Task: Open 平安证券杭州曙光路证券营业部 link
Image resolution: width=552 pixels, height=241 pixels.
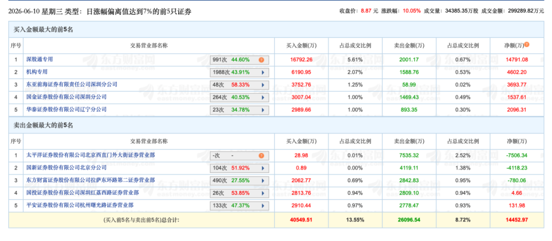Action: click(80, 205)
